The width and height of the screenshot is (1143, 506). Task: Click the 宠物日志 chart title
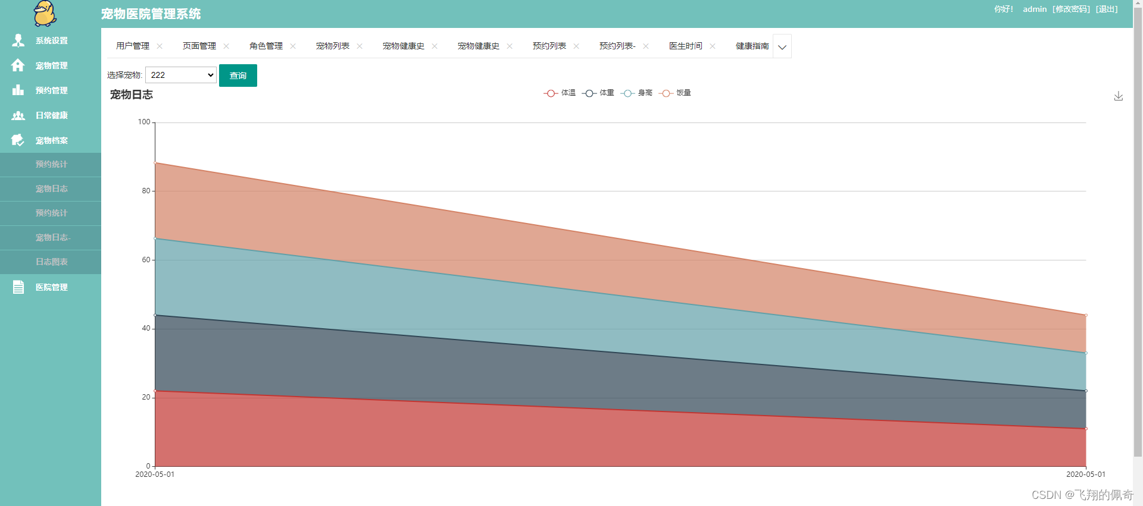coord(132,95)
